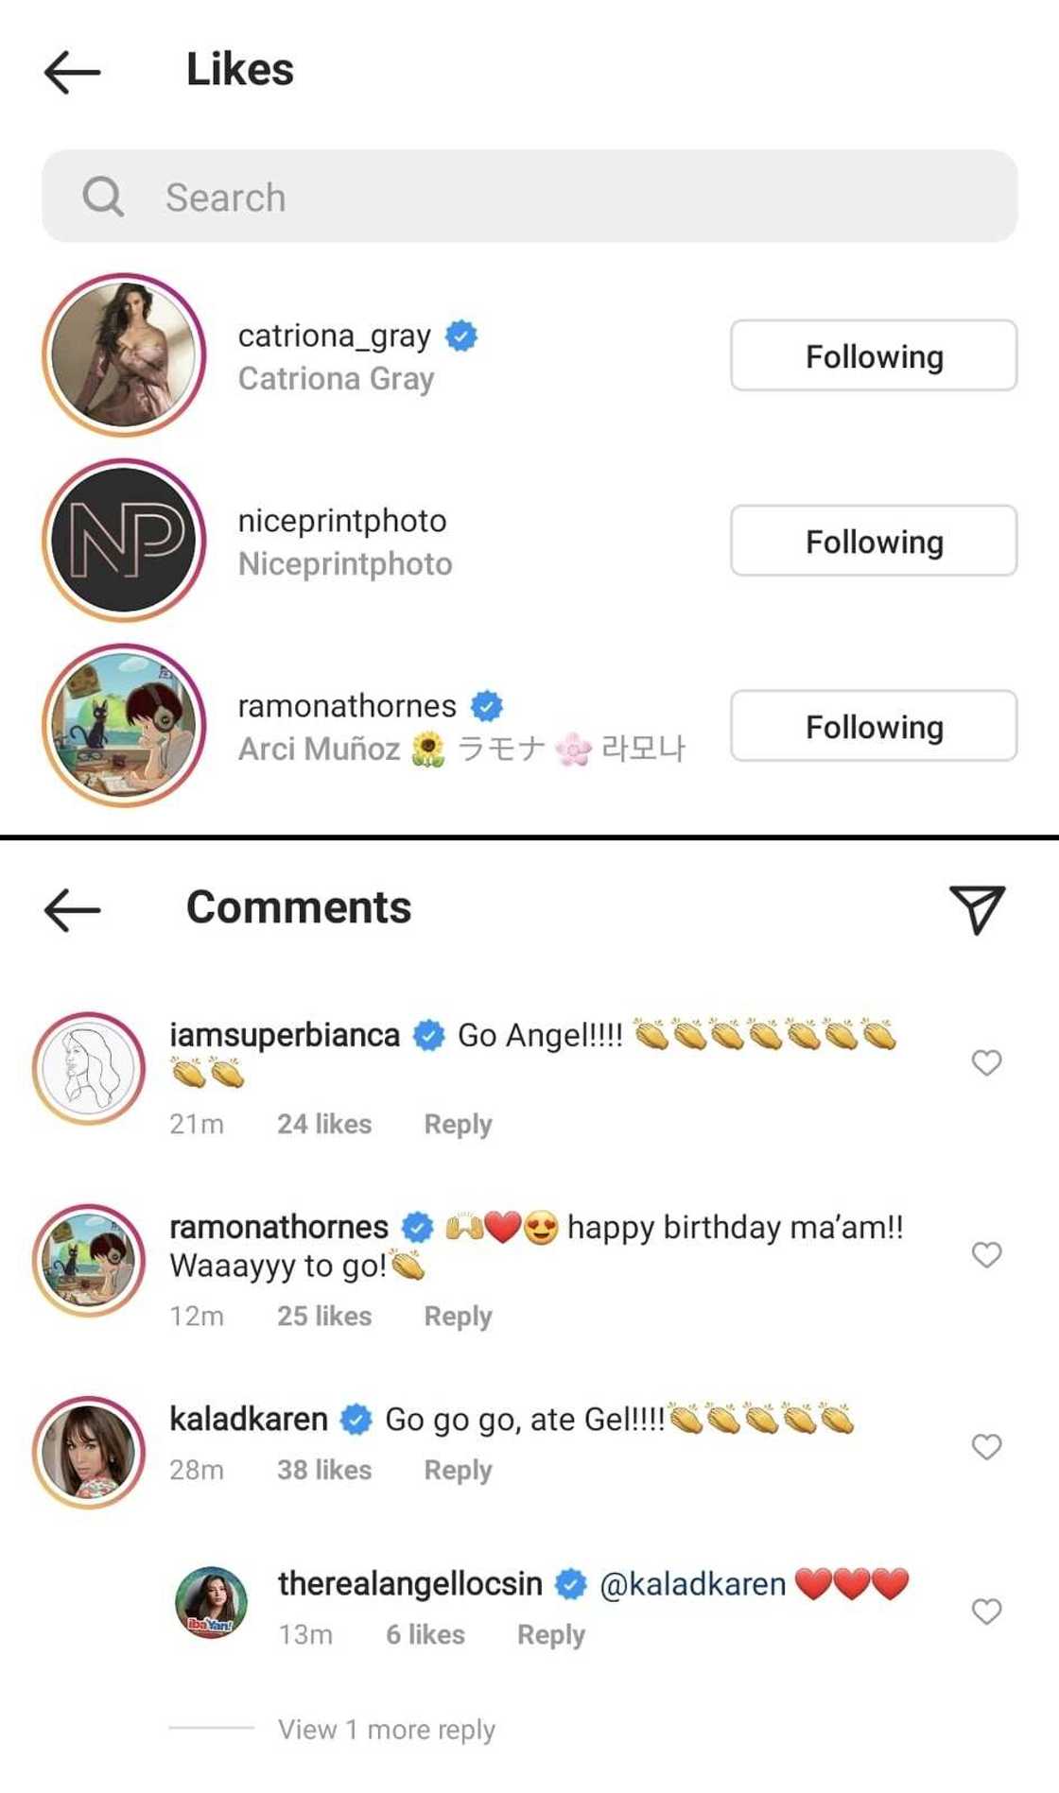Open niceprintphoto's NP logo avatar
The image size is (1059, 1793).
click(x=124, y=541)
